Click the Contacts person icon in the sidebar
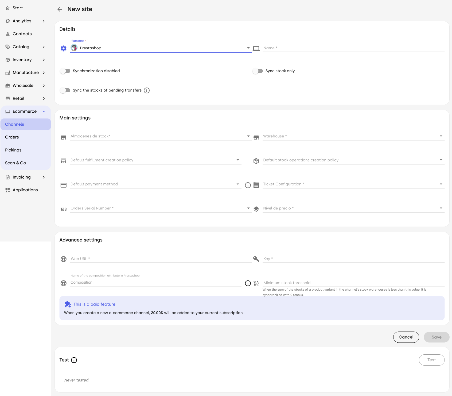 click(8, 34)
